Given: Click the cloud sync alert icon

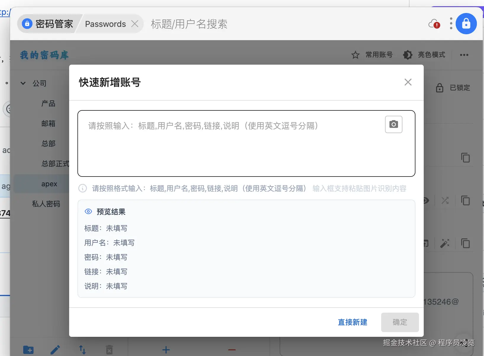Looking at the screenshot, I should click(434, 24).
